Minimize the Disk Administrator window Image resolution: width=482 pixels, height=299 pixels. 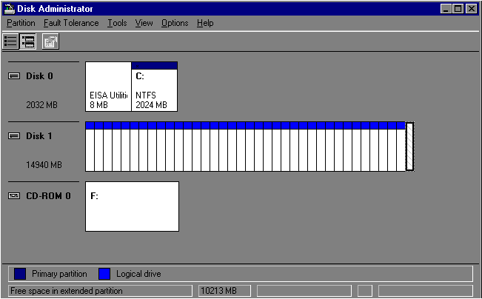pyautogui.click(x=446, y=9)
